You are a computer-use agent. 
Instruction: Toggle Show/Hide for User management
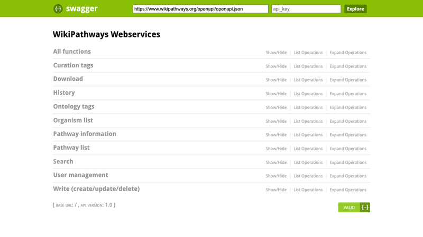[x=276, y=176]
